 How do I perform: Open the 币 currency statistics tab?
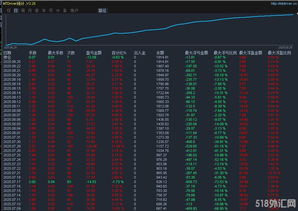51,10
